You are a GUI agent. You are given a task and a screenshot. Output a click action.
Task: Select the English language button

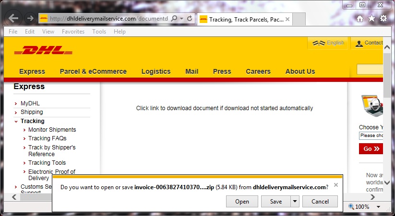328,43
